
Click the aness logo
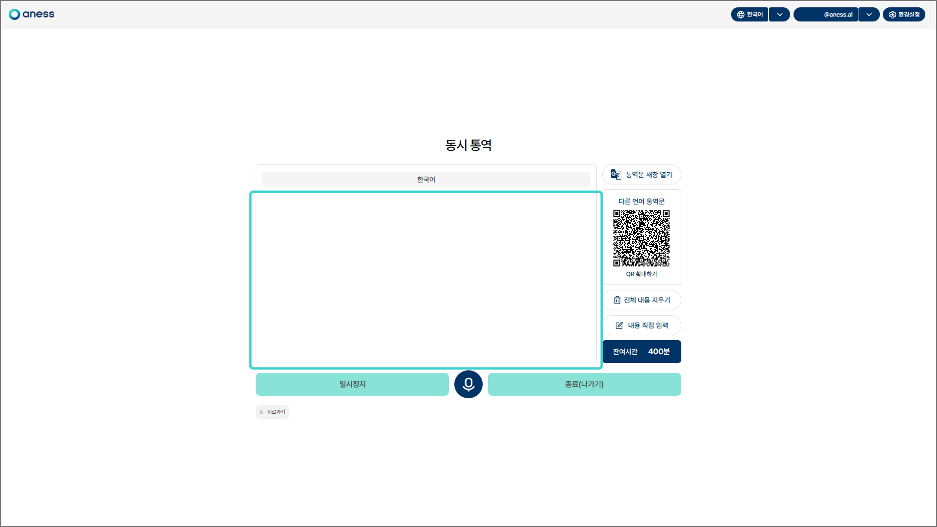32,14
